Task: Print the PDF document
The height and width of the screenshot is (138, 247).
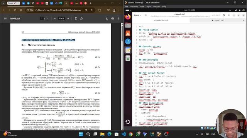Action: [112, 18]
